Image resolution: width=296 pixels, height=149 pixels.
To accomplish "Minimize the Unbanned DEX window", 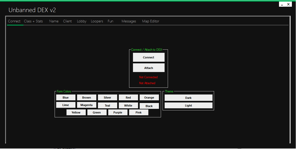I will tap(282, 4).
